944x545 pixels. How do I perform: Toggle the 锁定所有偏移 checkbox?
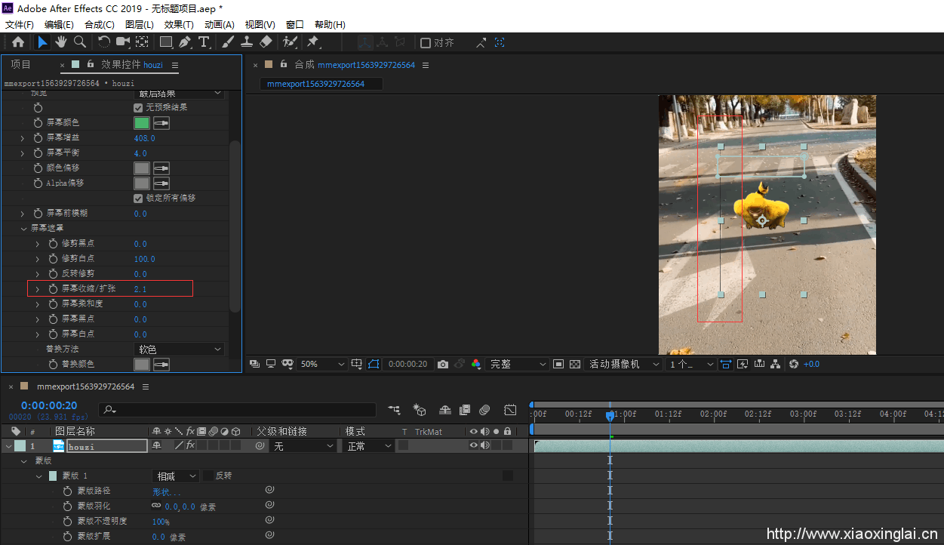tap(138, 199)
